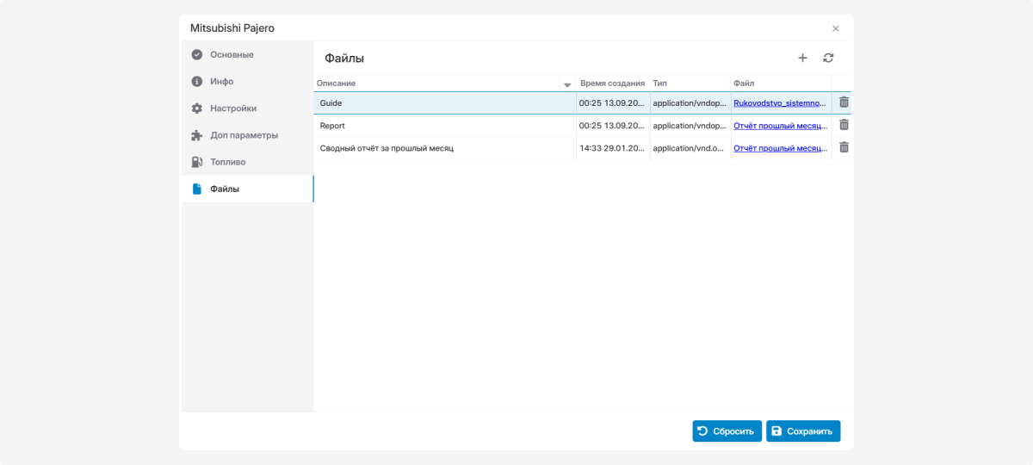Screen dimensions: 1033x465
Task: Click the plus icon to add file
Action: click(802, 58)
